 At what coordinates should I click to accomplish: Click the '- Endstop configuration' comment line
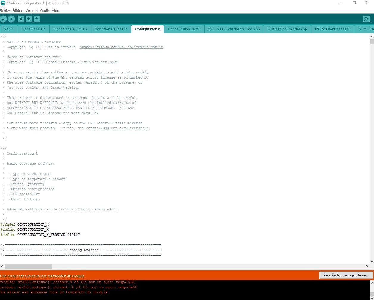pos(29,189)
